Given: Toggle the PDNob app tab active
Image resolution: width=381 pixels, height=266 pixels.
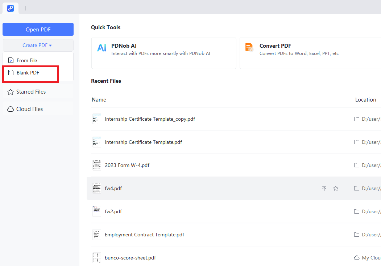Looking at the screenshot, I should pos(10,8).
